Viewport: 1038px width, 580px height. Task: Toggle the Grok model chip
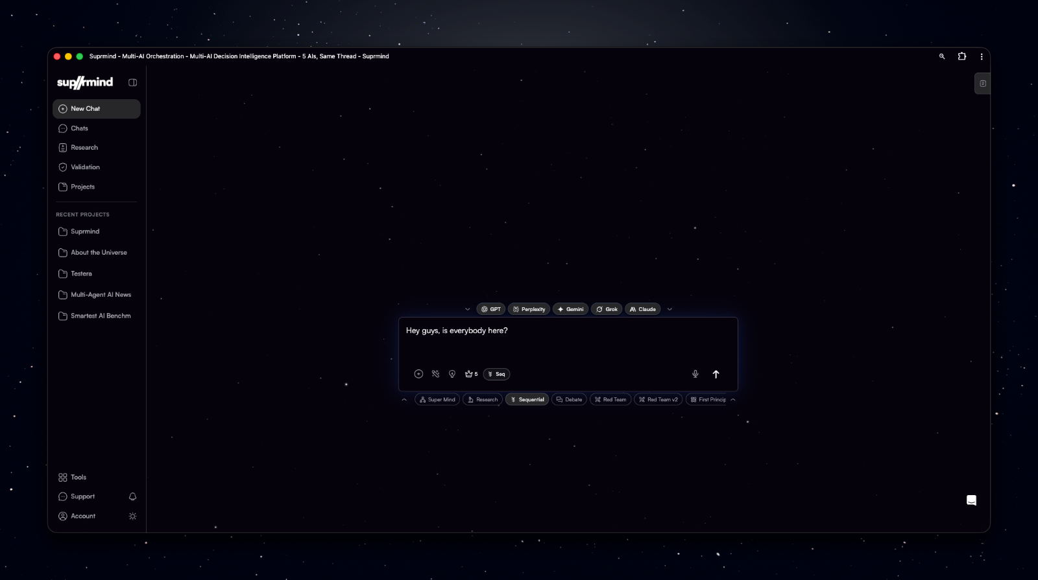coord(607,309)
